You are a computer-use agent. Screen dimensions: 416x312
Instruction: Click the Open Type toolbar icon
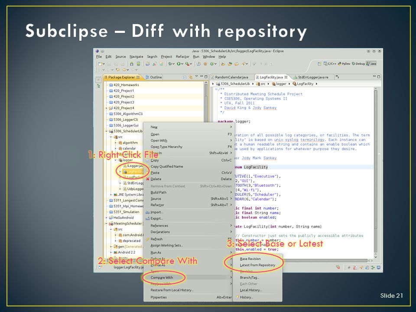click(x=223, y=64)
